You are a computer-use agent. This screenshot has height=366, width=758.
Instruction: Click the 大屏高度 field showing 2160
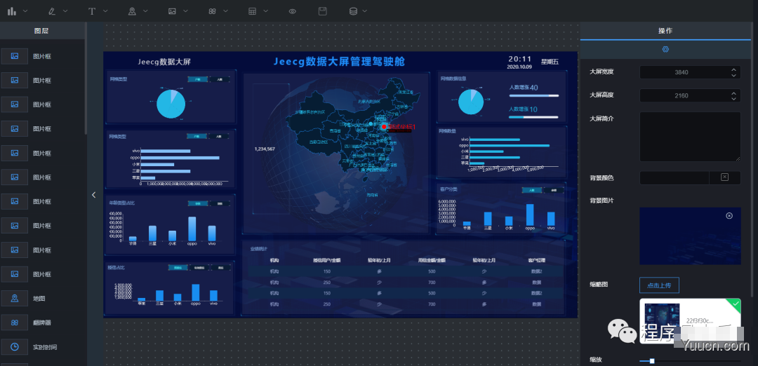(x=681, y=95)
